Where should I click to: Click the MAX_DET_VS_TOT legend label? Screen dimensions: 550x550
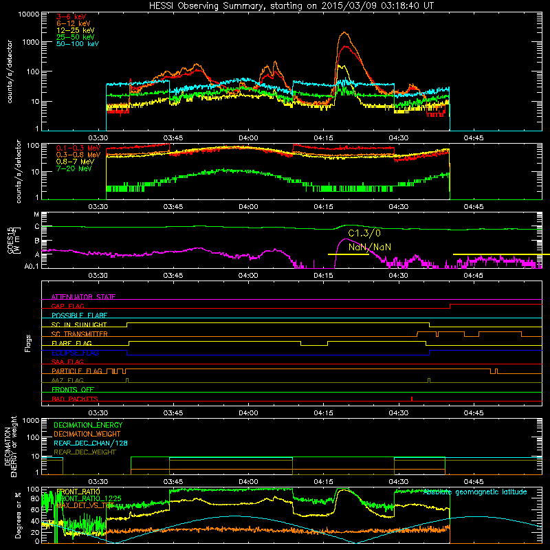(x=85, y=505)
